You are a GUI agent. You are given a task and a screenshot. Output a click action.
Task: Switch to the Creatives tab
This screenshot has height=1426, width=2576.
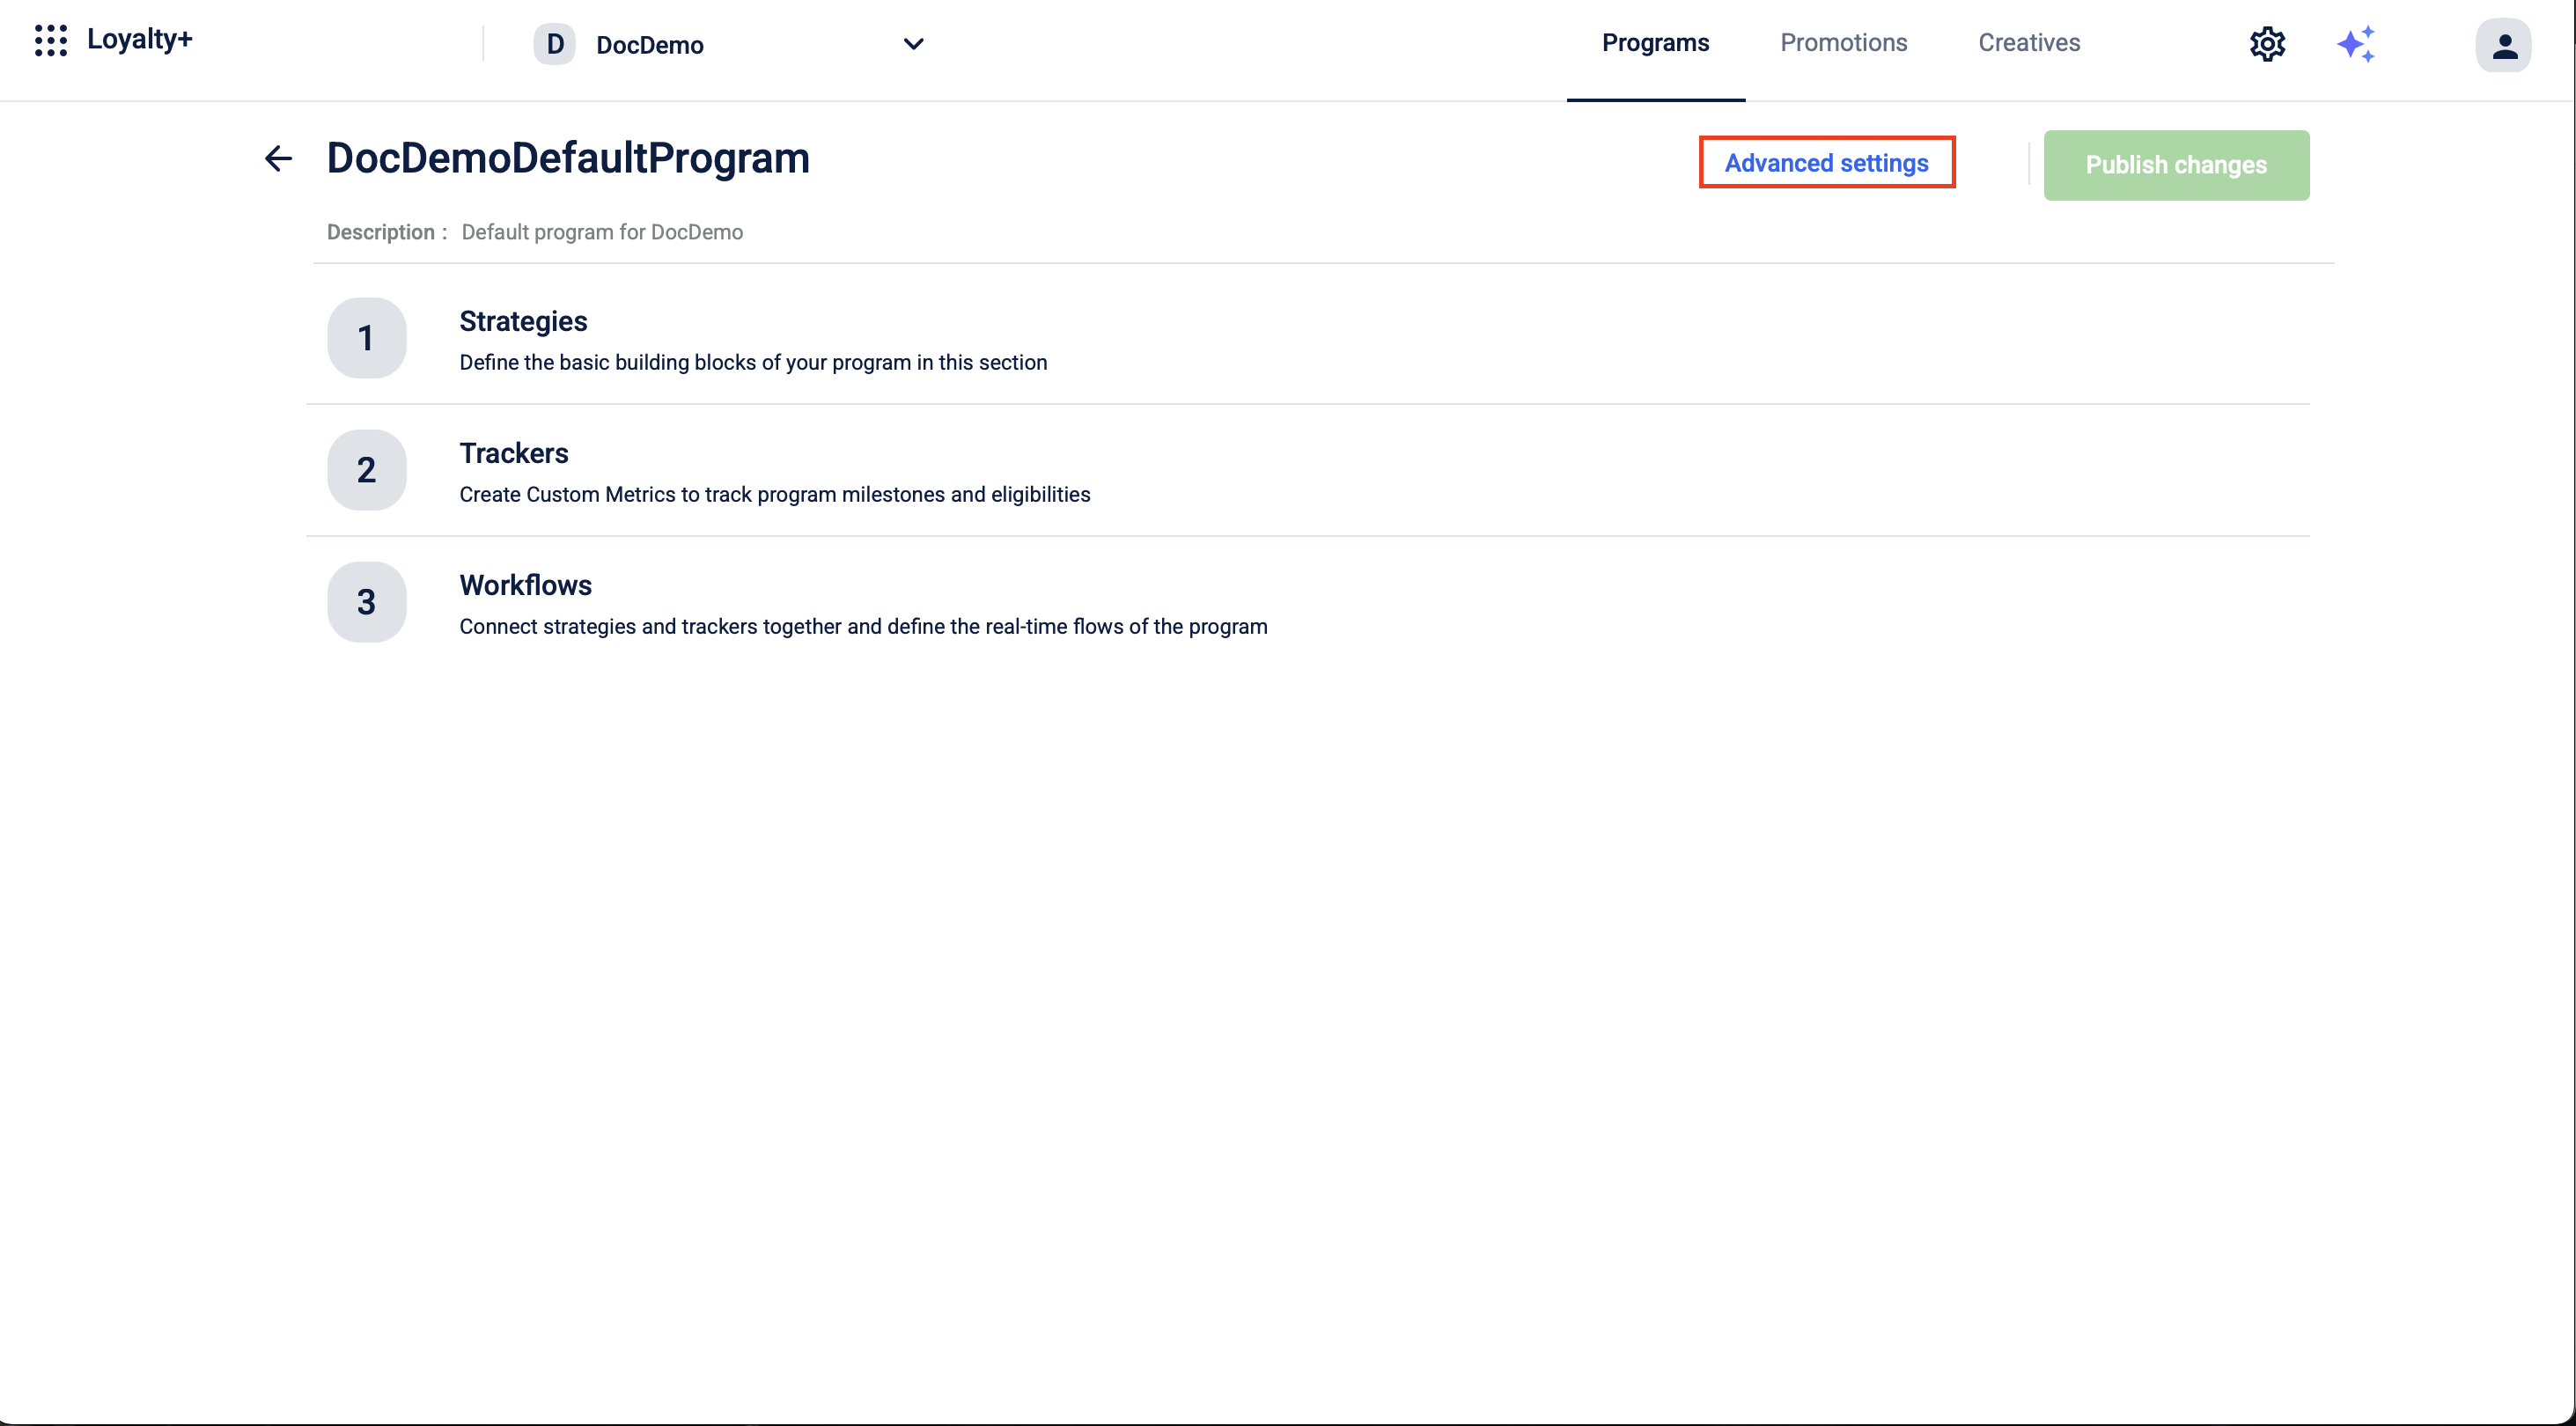point(2029,43)
